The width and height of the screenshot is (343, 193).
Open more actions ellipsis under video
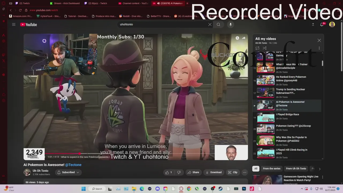tap(244, 172)
